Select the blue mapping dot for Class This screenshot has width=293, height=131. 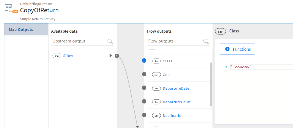coord(144,61)
